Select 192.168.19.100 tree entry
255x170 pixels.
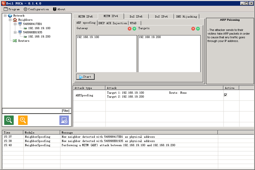pos(39,28)
